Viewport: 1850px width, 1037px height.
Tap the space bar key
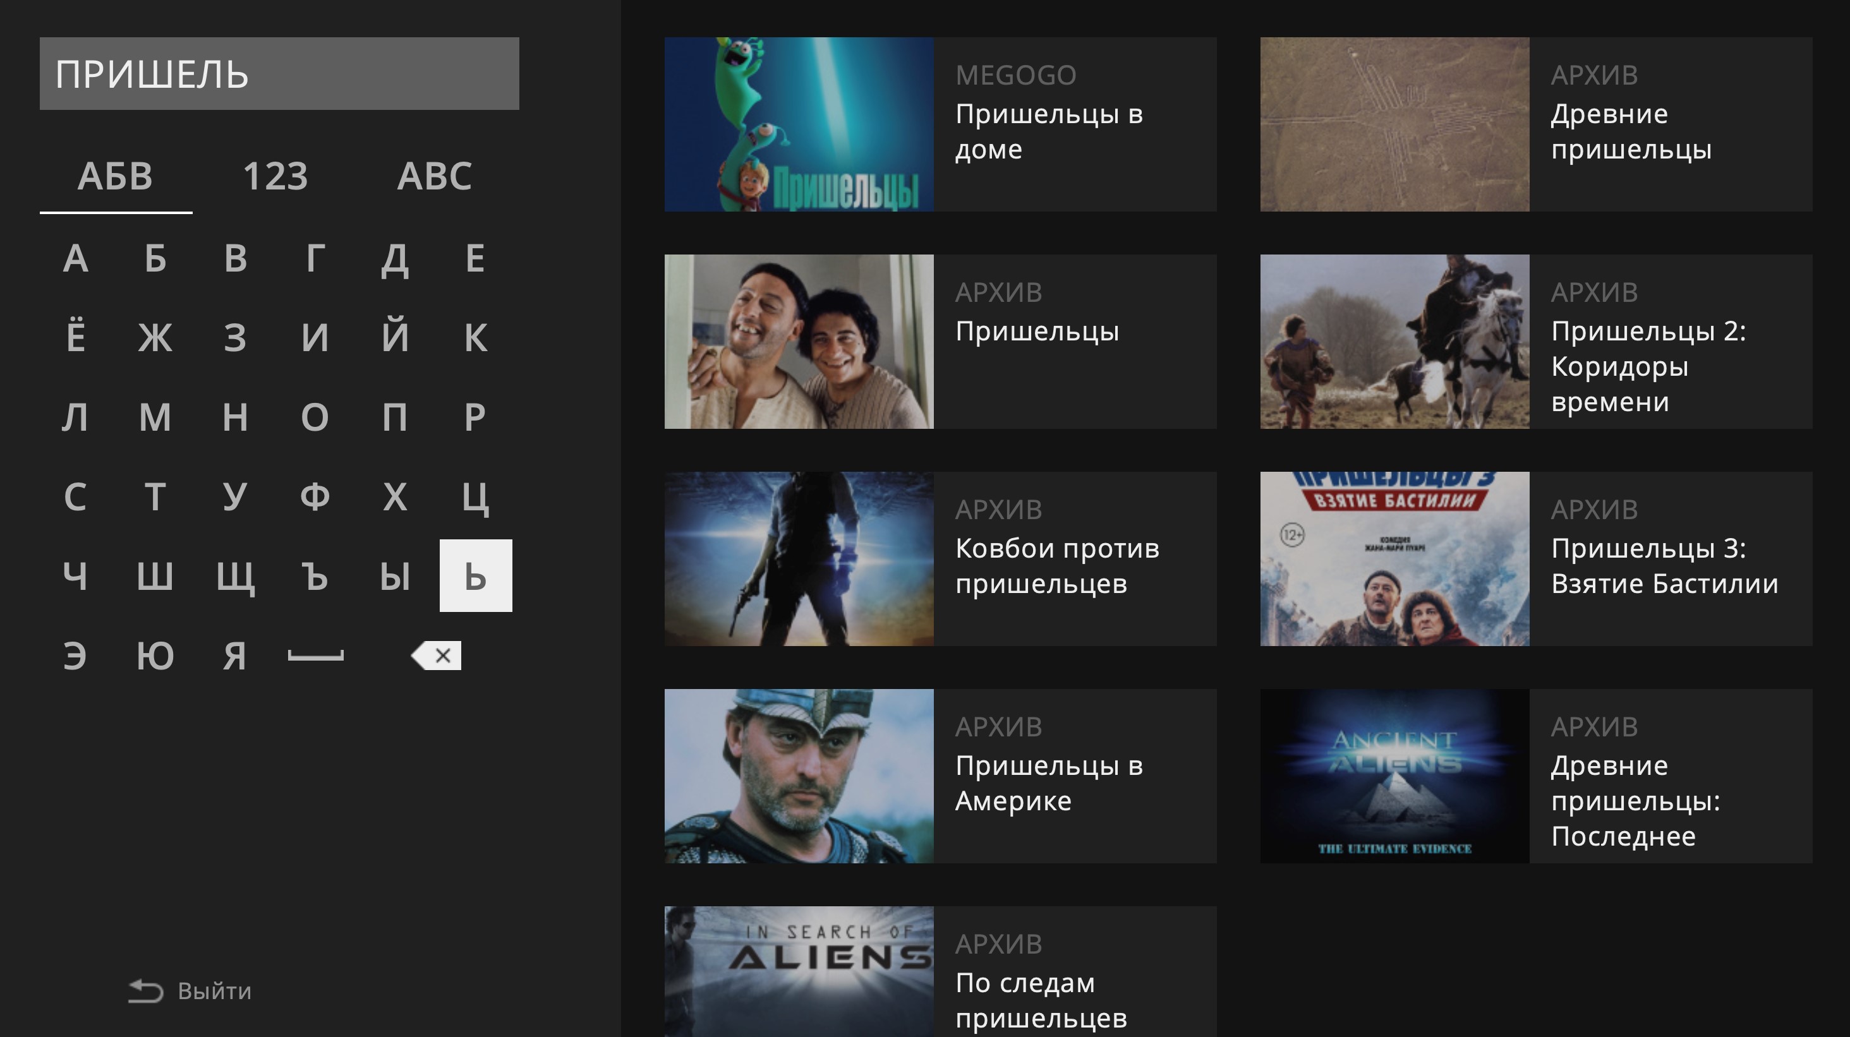point(315,655)
